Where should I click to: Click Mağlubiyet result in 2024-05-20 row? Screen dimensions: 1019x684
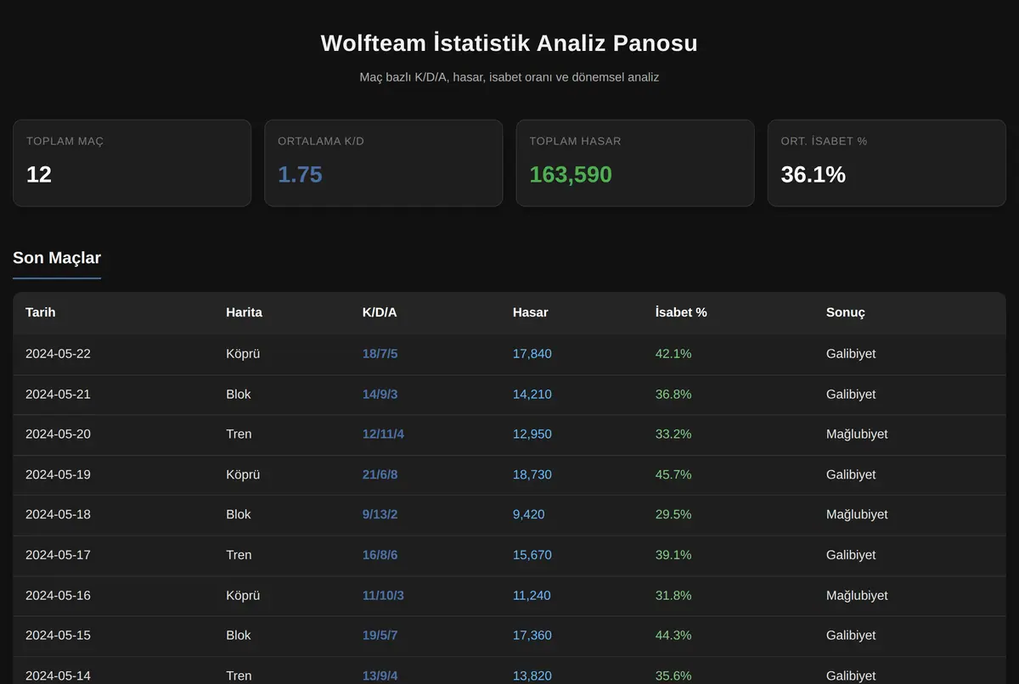(x=857, y=435)
